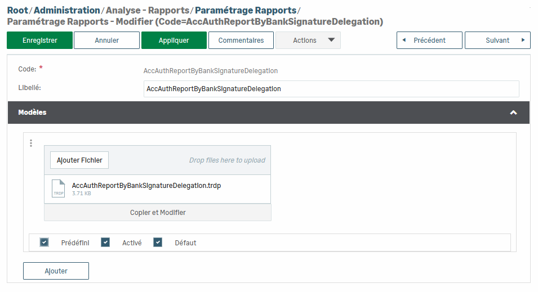Screen dimensions: 538x292
Task: Open the Commentaires button
Action: (241, 41)
